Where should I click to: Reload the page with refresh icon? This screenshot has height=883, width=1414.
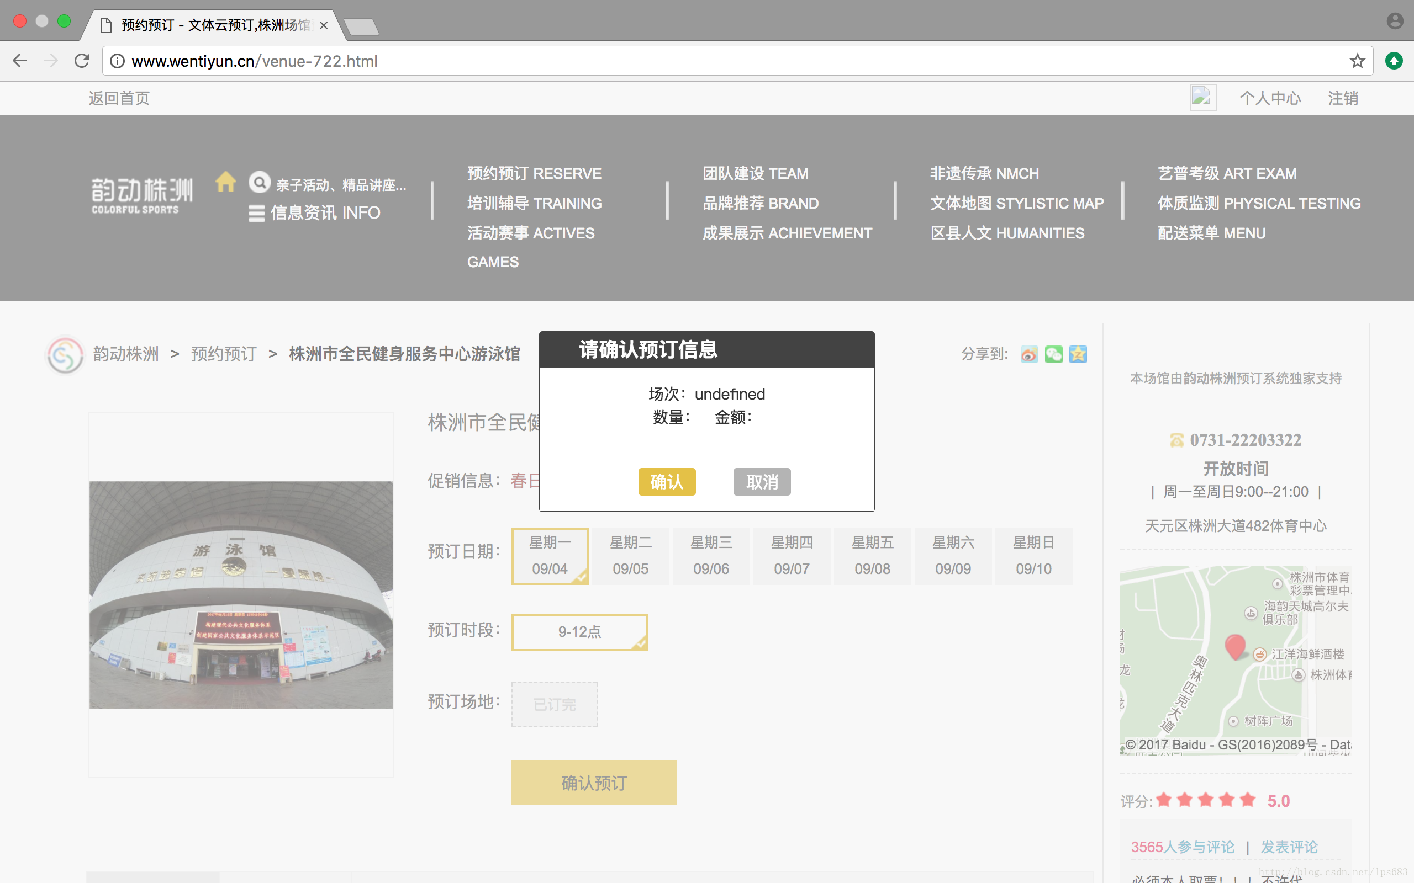pos(82,61)
